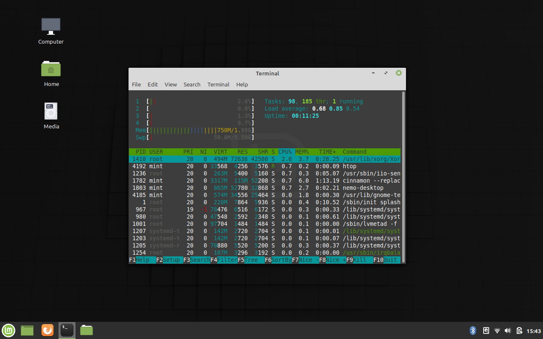Select the /usr/sbin/iio-sen process row
This screenshot has height=339, width=543.
point(265,173)
